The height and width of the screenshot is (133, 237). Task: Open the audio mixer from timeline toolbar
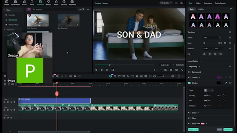[x=141, y=76]
